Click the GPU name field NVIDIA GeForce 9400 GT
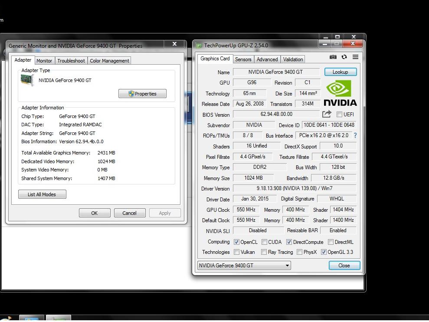 coord(276,72)
